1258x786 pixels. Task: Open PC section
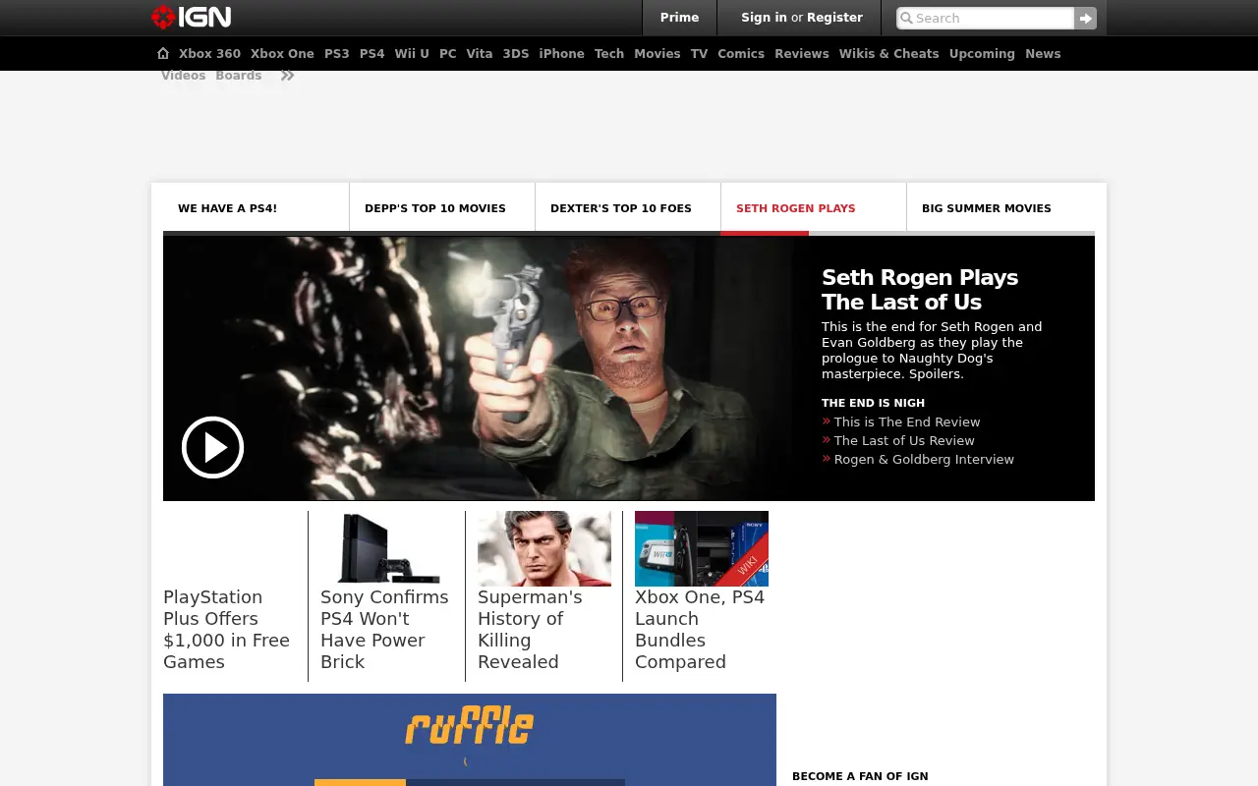pos(448,54)
